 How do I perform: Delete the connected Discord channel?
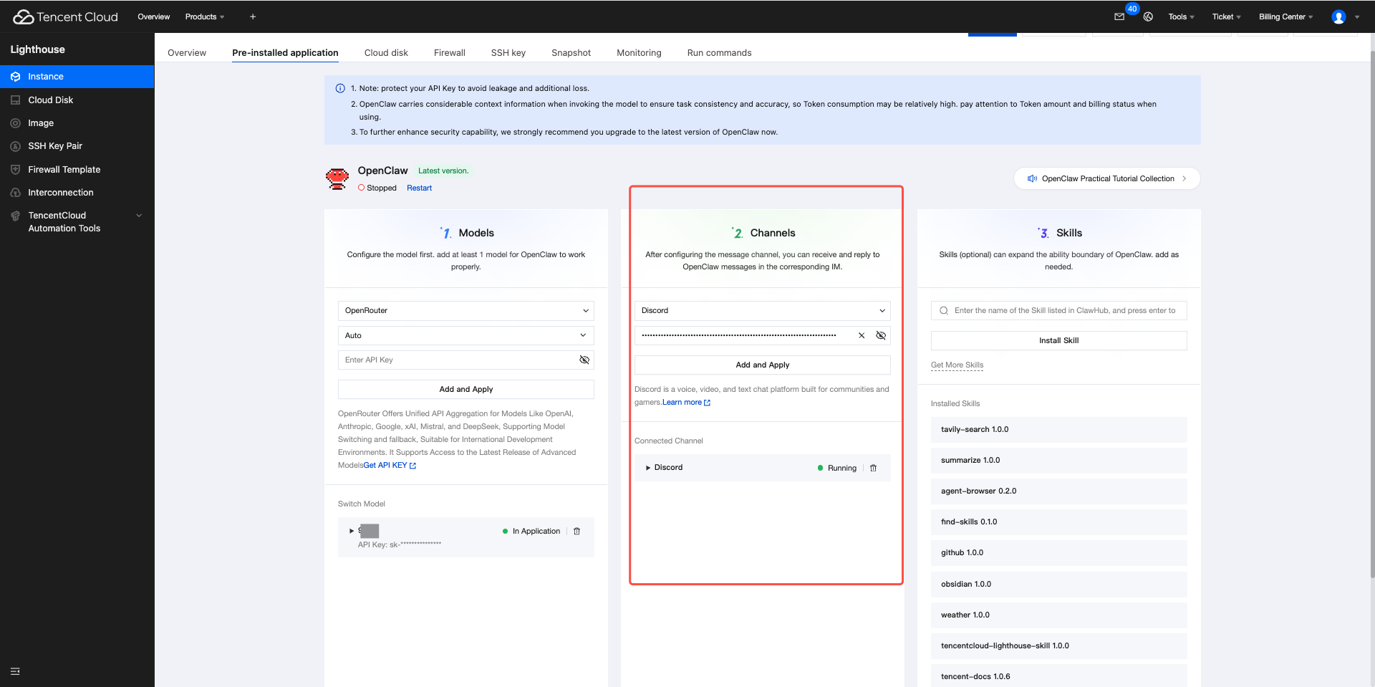(x=873, y=468)
